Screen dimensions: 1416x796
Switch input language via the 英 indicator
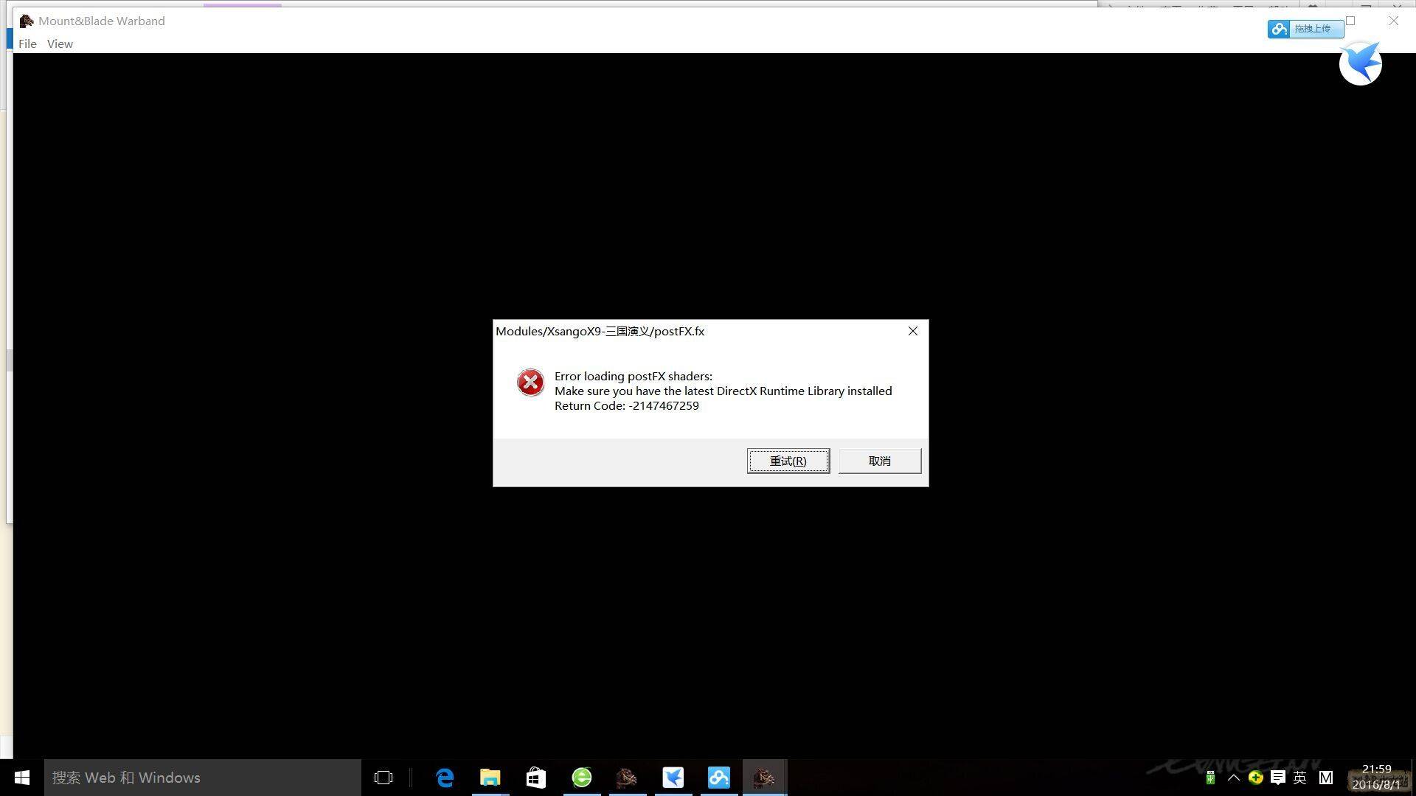pos(1300,778)
